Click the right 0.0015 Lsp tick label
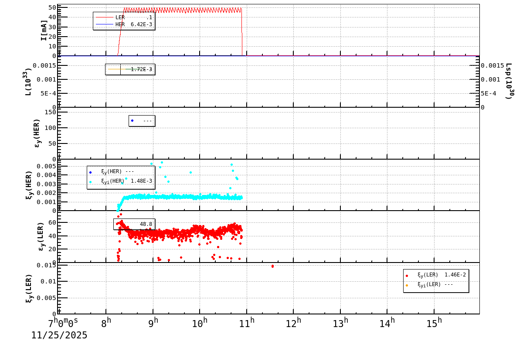523x348 pixels. click(492, 65)
